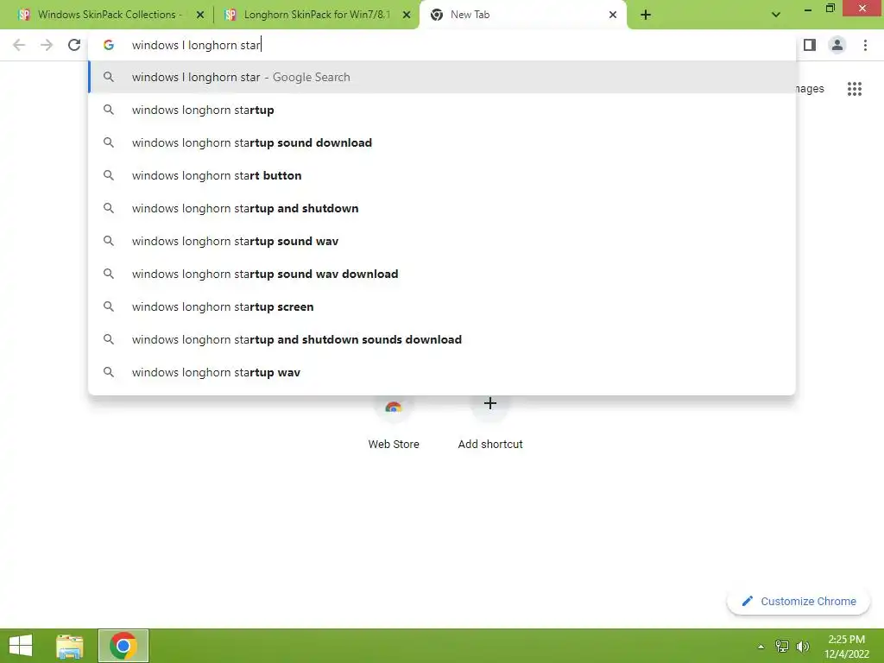Choose 'windows longhorn startup and shutdown' suggestion
Viewport: 884px width, 663px height.
click(x=442, y=208)
